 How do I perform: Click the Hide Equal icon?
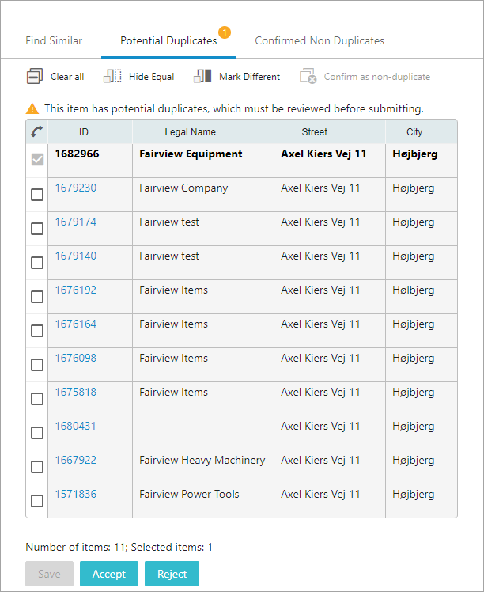click(x=113, y=77)
